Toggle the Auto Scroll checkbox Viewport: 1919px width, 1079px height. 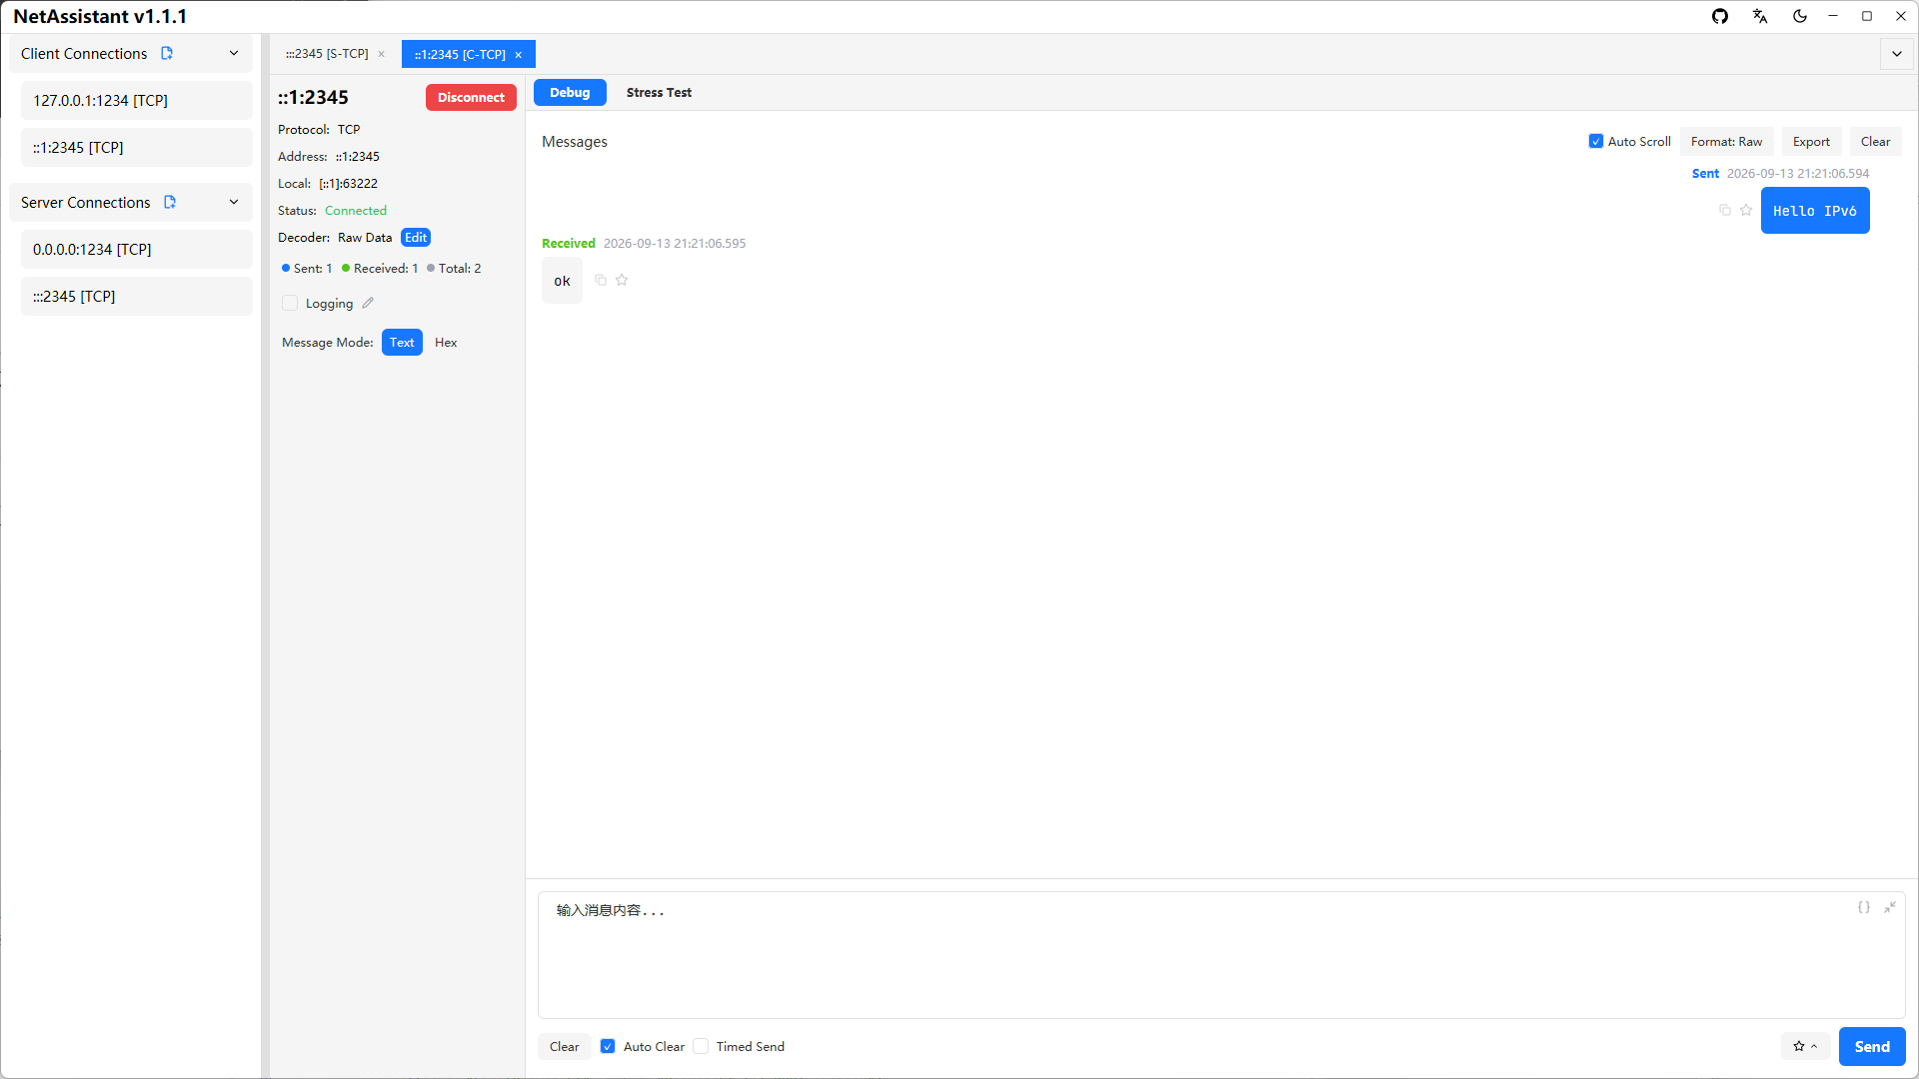1596,141
